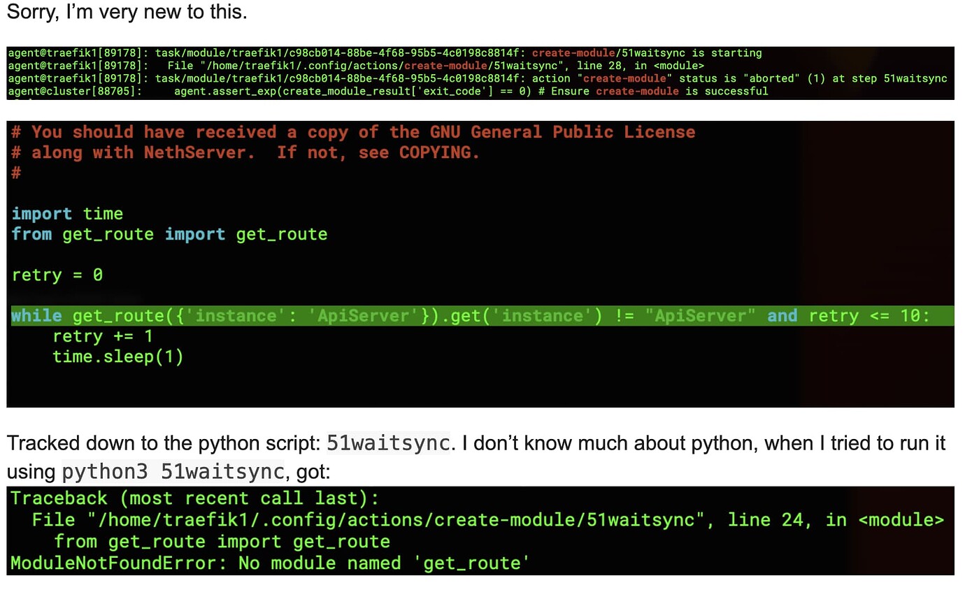The width and height of the screenshot is (965, 590).
Task: Open the 51waitsync source code screenshot
Action: [480, 264]
